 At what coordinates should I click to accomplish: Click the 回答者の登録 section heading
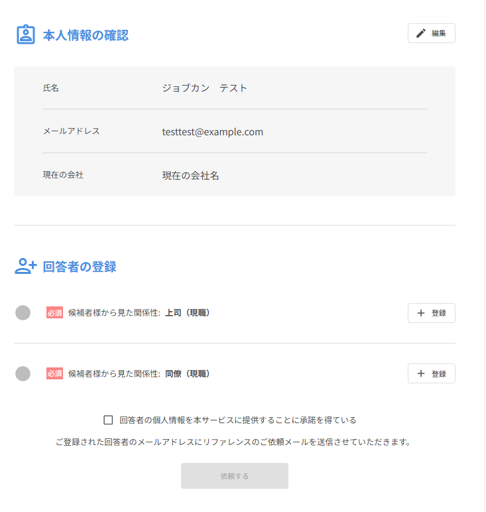click(80, 267)
